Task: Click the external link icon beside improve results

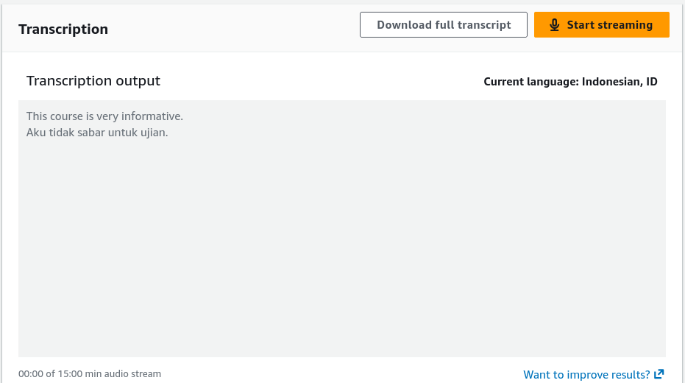Action: pyautogui.click(x=659, y=374)
